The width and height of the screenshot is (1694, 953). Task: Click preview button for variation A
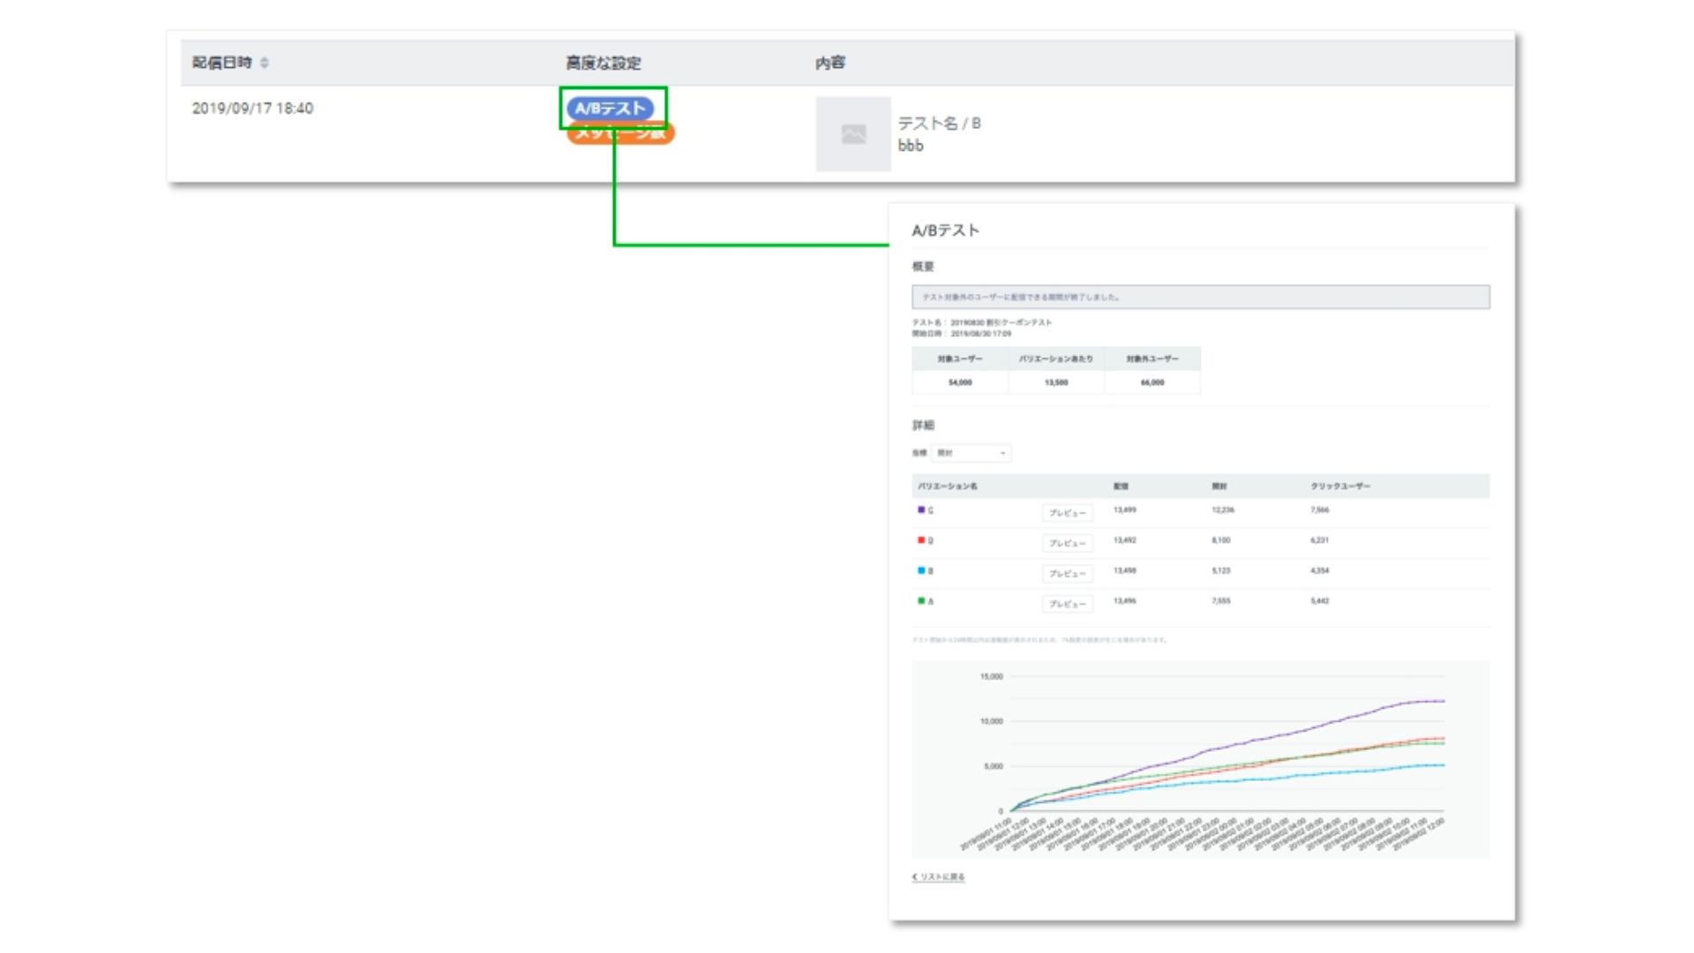(1067, 604)
